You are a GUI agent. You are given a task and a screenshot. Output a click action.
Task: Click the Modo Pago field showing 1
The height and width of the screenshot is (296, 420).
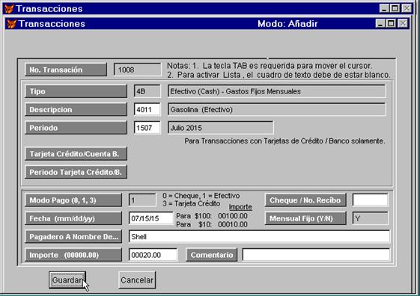142,200
